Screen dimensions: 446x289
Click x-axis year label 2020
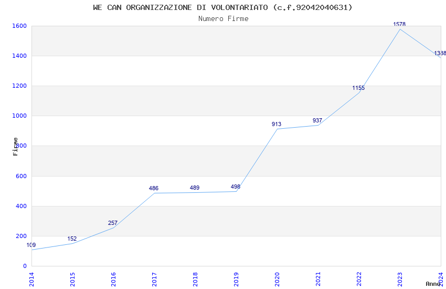click(278, 280)
